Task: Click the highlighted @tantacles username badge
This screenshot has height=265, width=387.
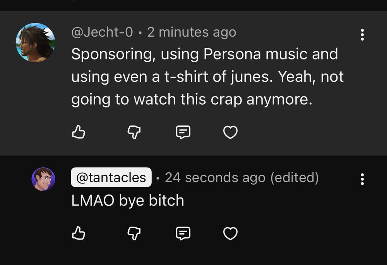Action: (x=111, y=178)
